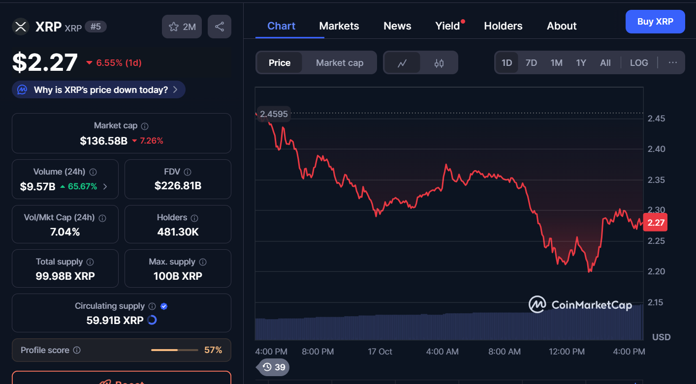Click the Profile score progress bar
The width and height of the screenshot is (696, 384).
click(x=172, y=350)
